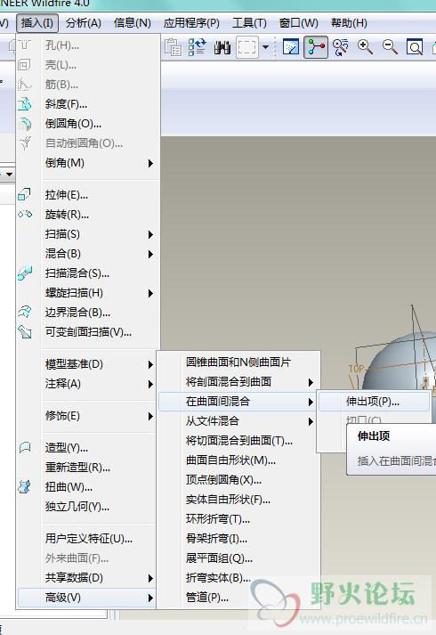
Task: Open the 信息(N) menu
Action: pyautogui.click(x=133, y=22)
